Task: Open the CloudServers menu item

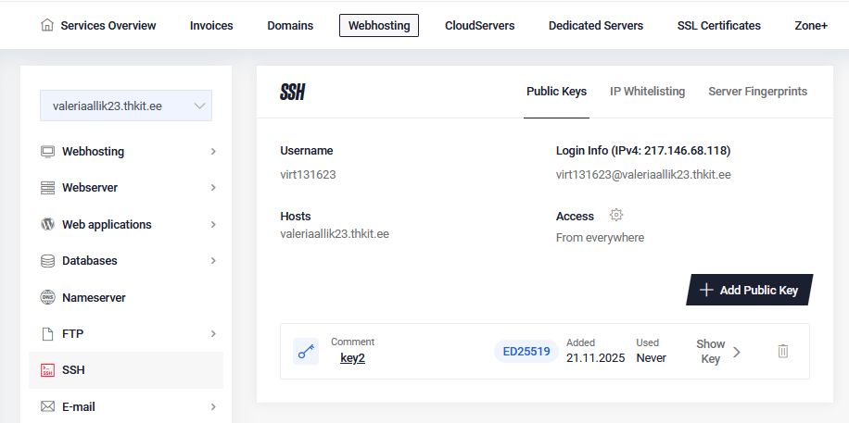Action: coord(479,26)
